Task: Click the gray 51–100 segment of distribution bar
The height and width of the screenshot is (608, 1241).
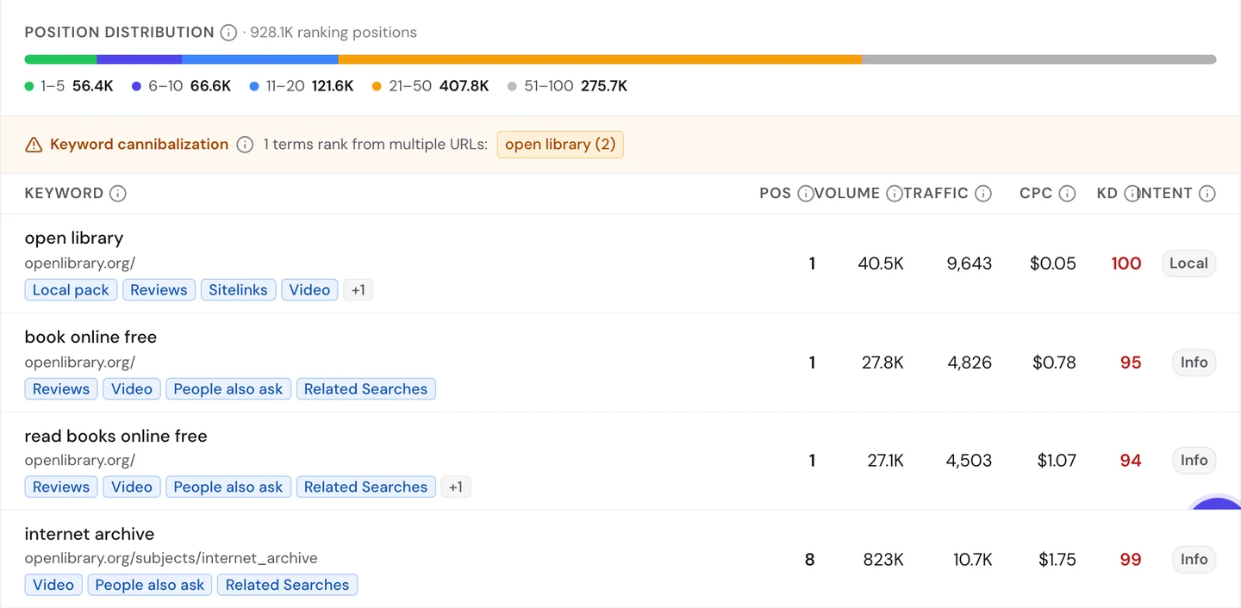Action: click(1039, 59)
